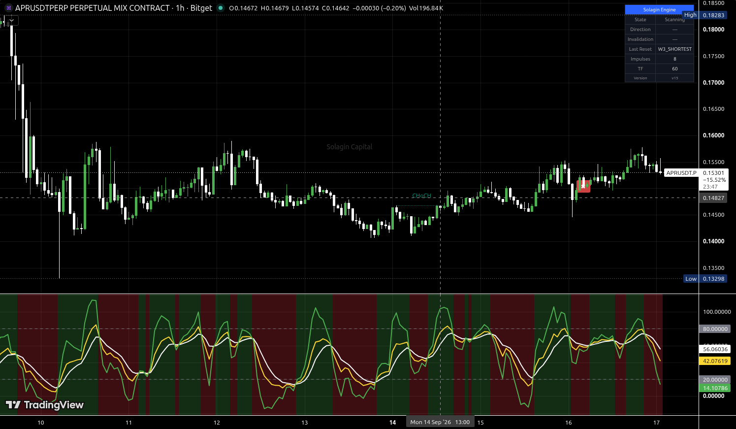736x429 pixels.
Task: Click the Vol 196.84K value in the header
Action: (x=426, y=8)
